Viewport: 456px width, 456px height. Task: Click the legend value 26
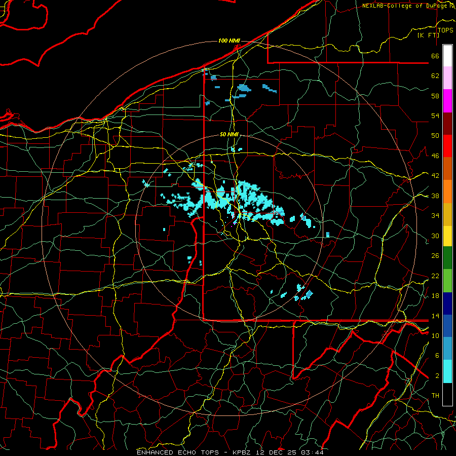click(435, 256)
